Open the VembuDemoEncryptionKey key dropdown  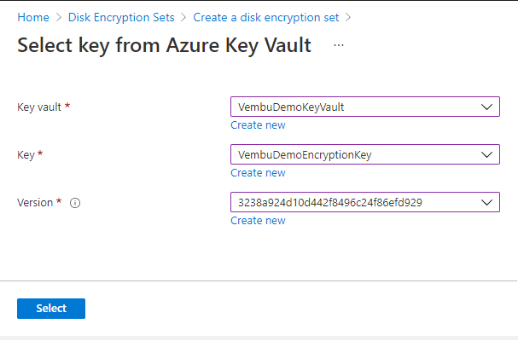click(x=358, y=154)
